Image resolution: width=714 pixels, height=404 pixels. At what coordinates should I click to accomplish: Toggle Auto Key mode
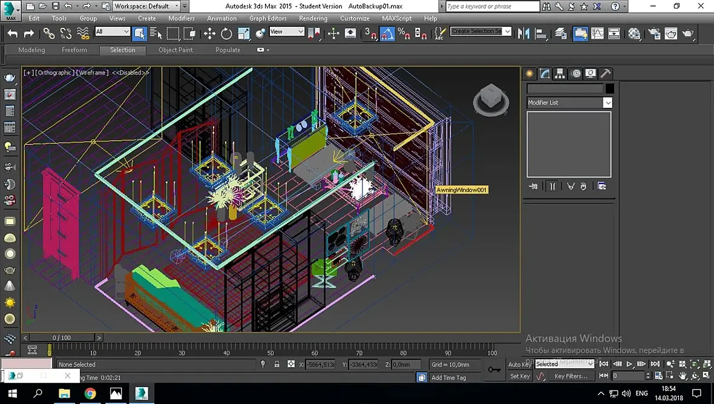coord(519,364)
